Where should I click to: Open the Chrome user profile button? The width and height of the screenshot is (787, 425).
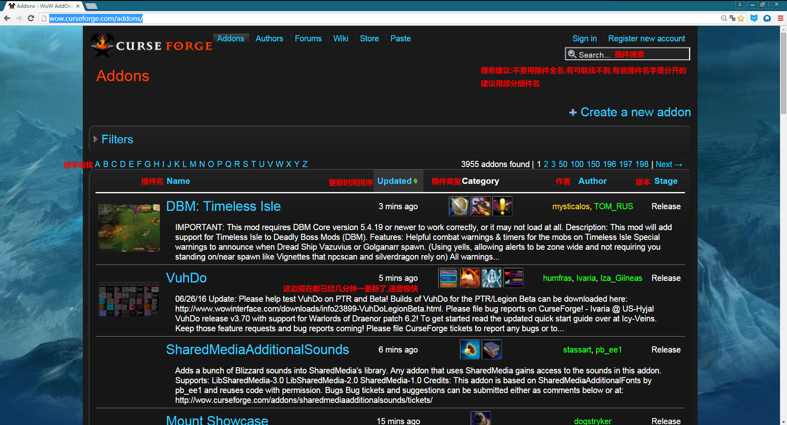[739, 4]
